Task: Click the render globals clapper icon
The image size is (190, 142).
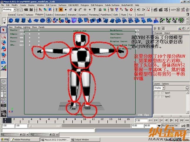Action: tap(166, 10)
